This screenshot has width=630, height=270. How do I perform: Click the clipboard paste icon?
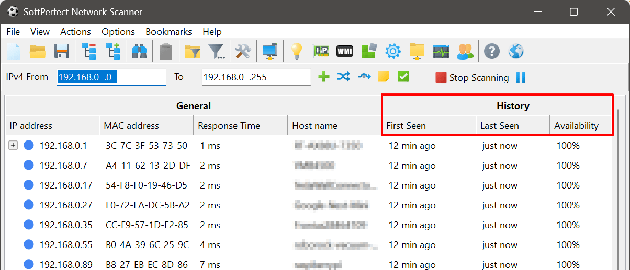click(166, 51)
